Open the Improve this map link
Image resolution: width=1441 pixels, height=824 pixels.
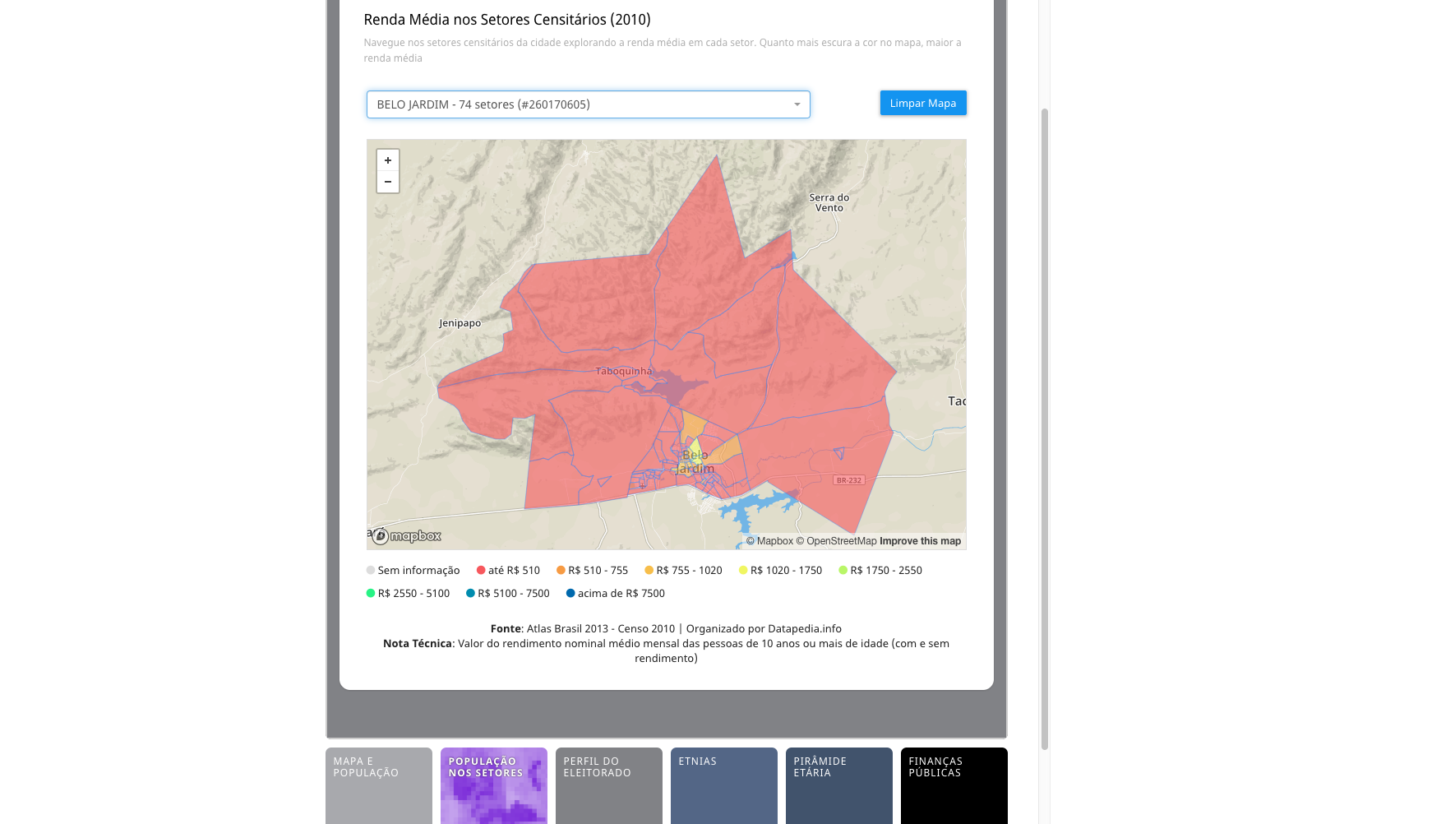[x=920, y=541]
